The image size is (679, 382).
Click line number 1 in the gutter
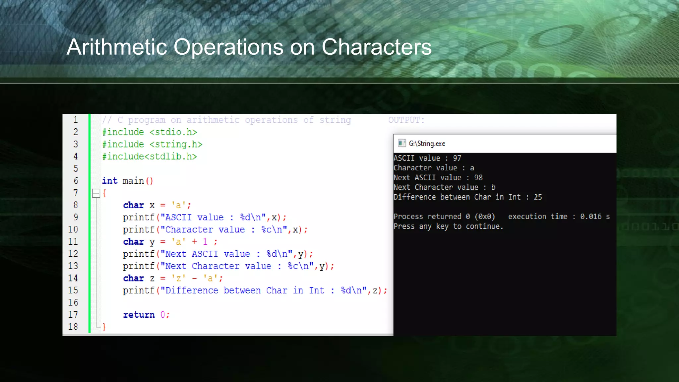pos(76,120)
